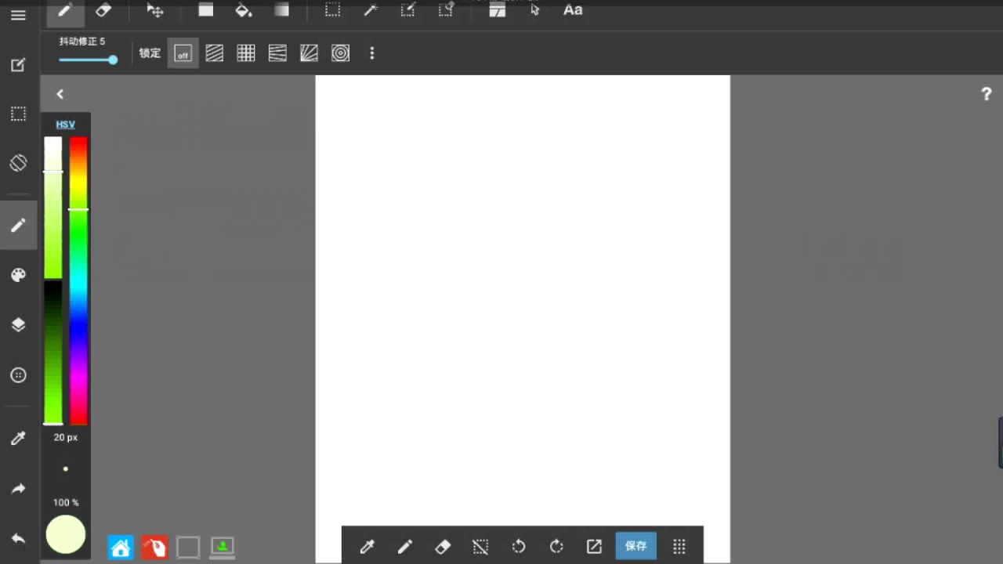Viewport: 1003px width, 564px height.
Task: Select the Move tool
Action: (x=155, y=10)
